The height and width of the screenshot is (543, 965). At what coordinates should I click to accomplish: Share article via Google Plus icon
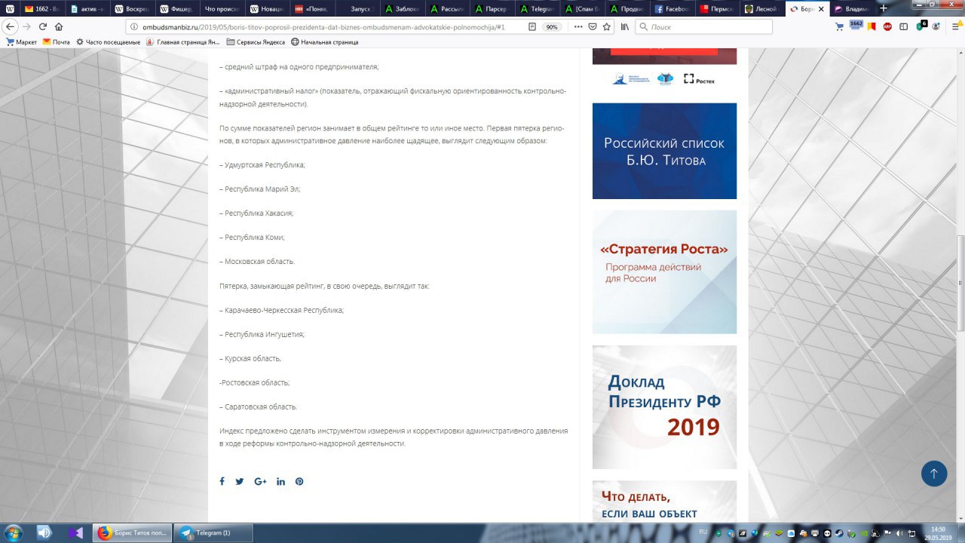261,481
